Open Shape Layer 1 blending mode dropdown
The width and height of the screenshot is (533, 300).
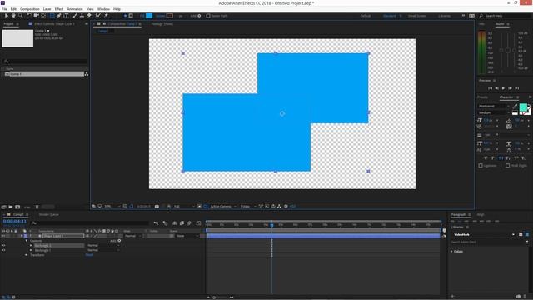pos(132,236)
